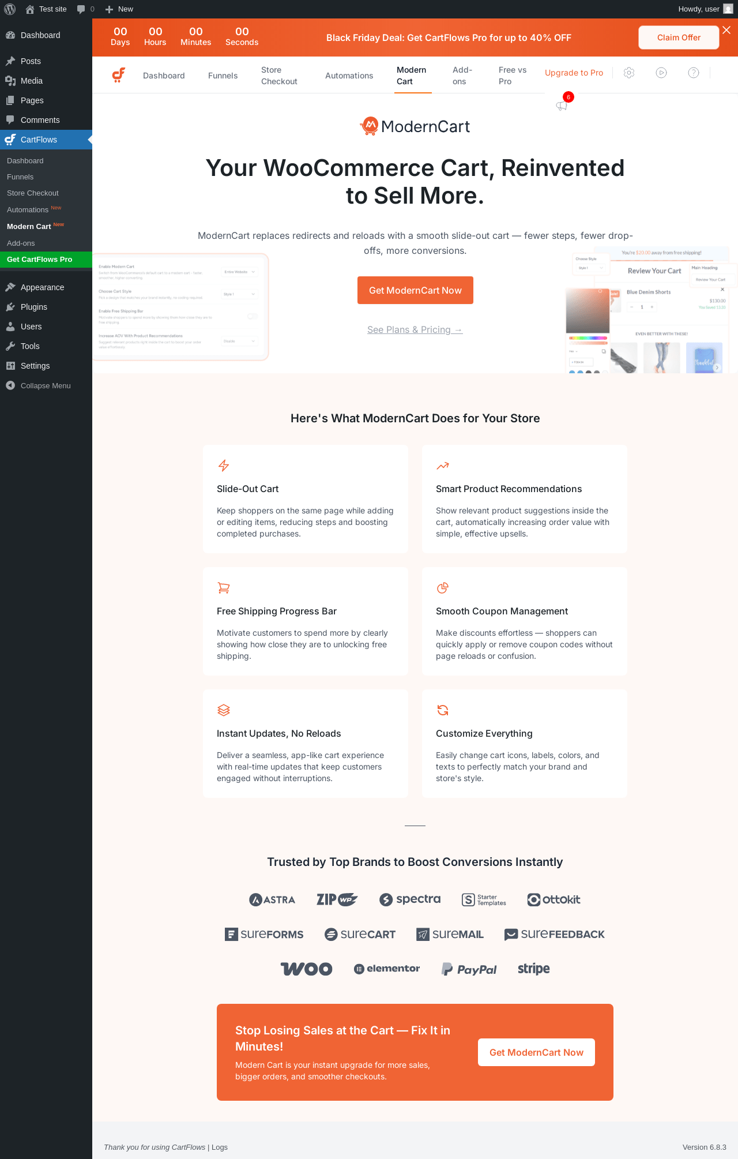Click the Smart Product Recommendations trend icon
The height and width of the screenshot is (1159, 738).
(443, 466)
